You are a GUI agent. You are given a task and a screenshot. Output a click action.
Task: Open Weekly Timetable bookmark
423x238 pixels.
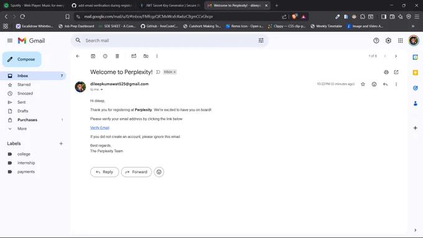[x=326, y=26]
